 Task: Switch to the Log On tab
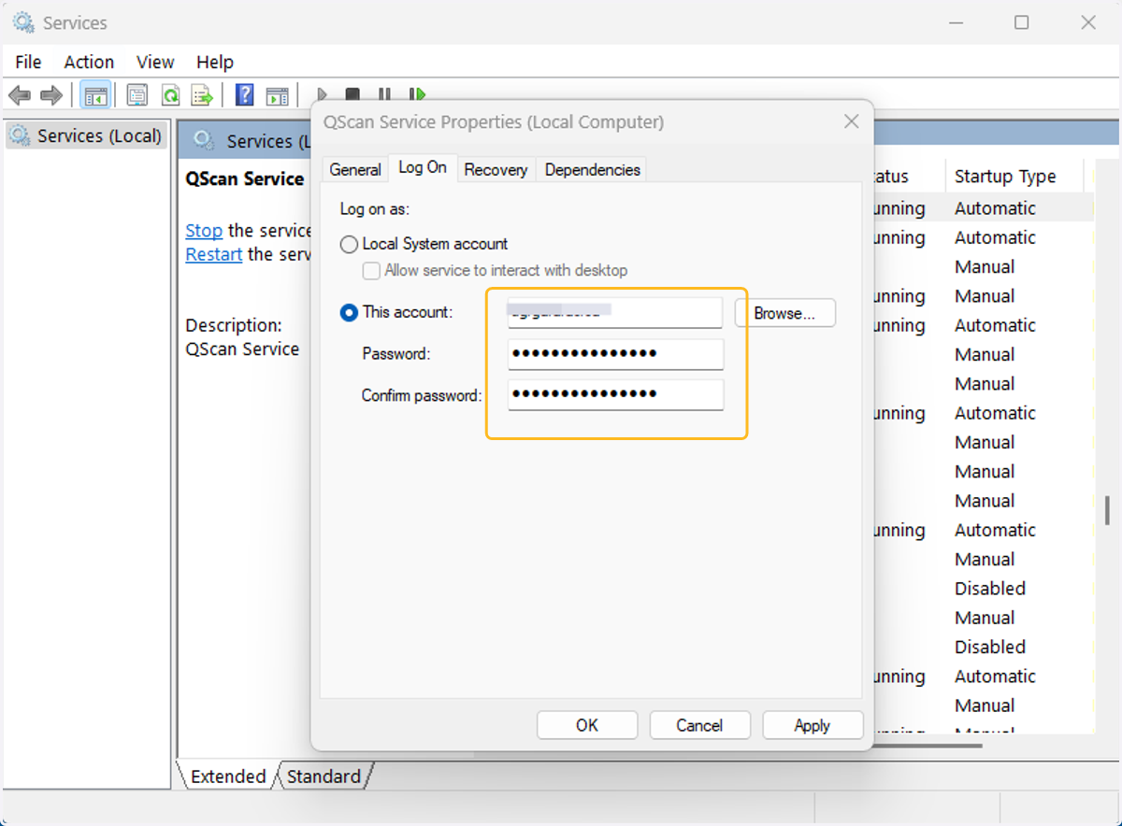click(423, 167)
